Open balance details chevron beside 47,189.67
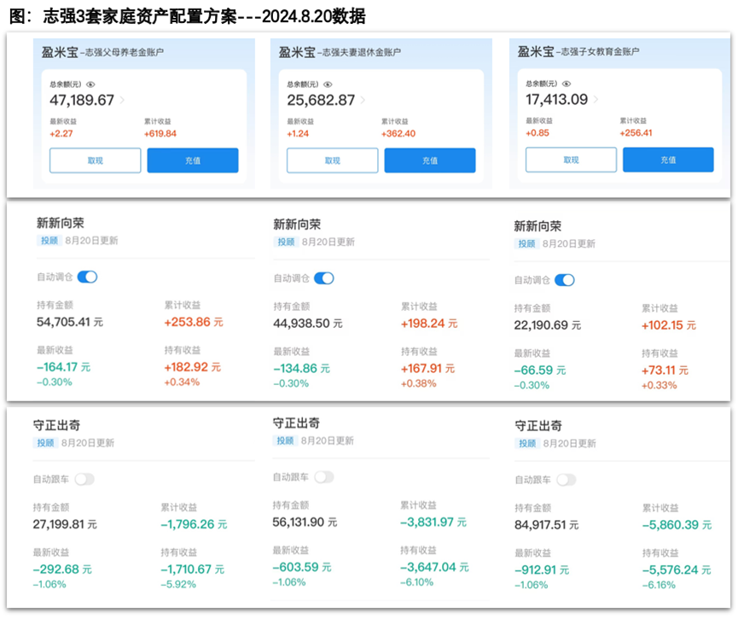738x619 pixels. pos(122,100)
